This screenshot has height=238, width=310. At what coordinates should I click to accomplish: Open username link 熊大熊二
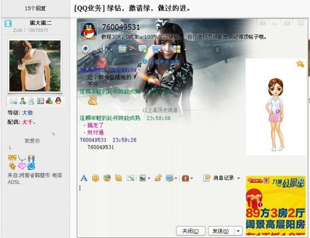pos(41,23)
